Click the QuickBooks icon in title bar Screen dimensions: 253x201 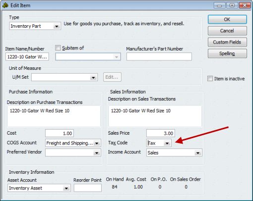[x=5, y=5]
